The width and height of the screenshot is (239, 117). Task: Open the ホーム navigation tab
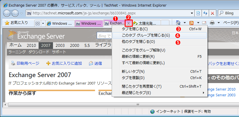tap(15, 45)
